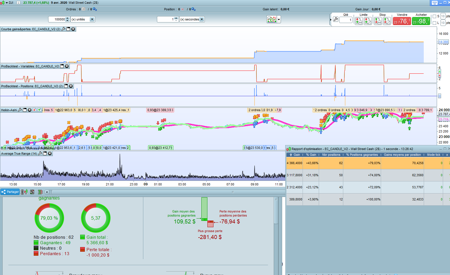This screenshot has width=450, height=275.
Task: Click the chart horizontal scrollbar left arrow
Action: click(47, 192)
